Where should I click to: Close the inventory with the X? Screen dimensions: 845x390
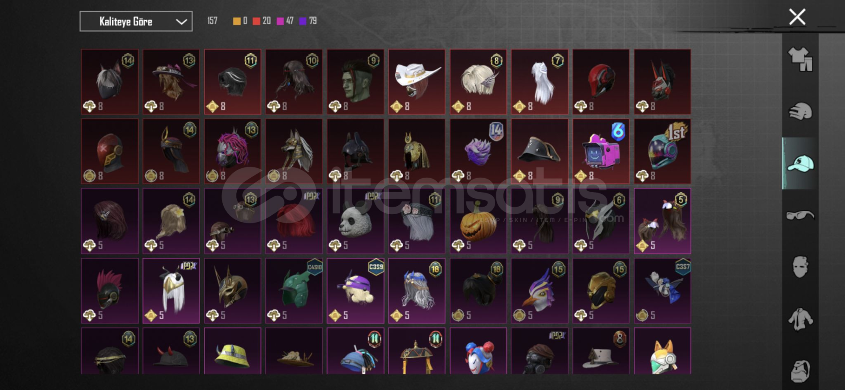[797, 17]
